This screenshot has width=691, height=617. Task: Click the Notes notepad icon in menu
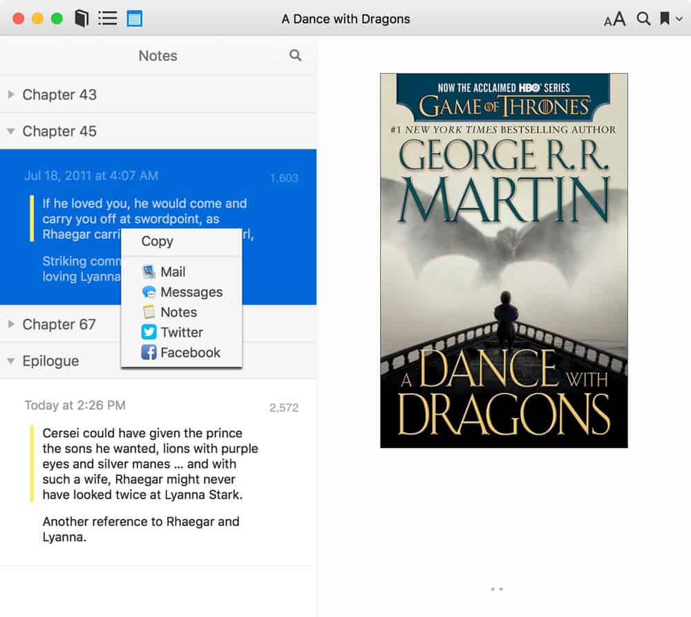(x=149, y=312)
